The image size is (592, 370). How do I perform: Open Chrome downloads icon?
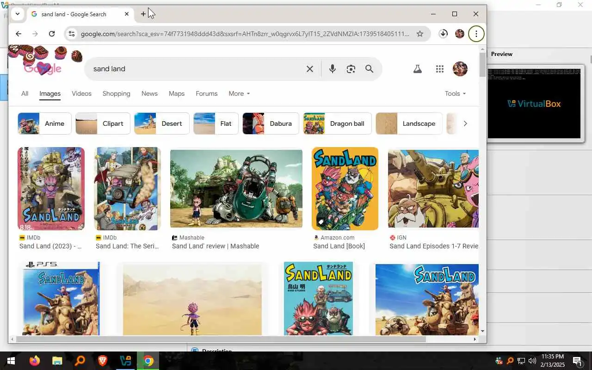click(443, 34)
